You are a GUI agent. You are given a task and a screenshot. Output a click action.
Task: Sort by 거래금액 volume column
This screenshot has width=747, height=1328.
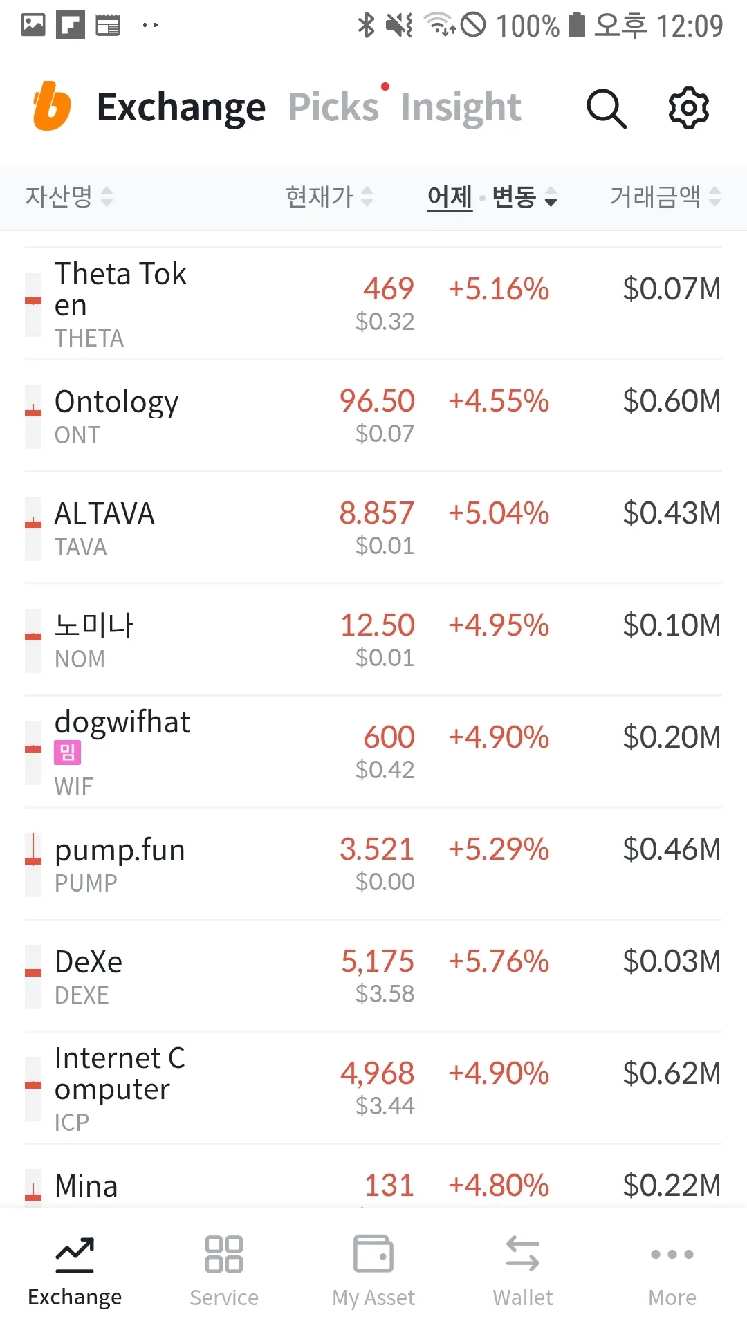(665, 197)
